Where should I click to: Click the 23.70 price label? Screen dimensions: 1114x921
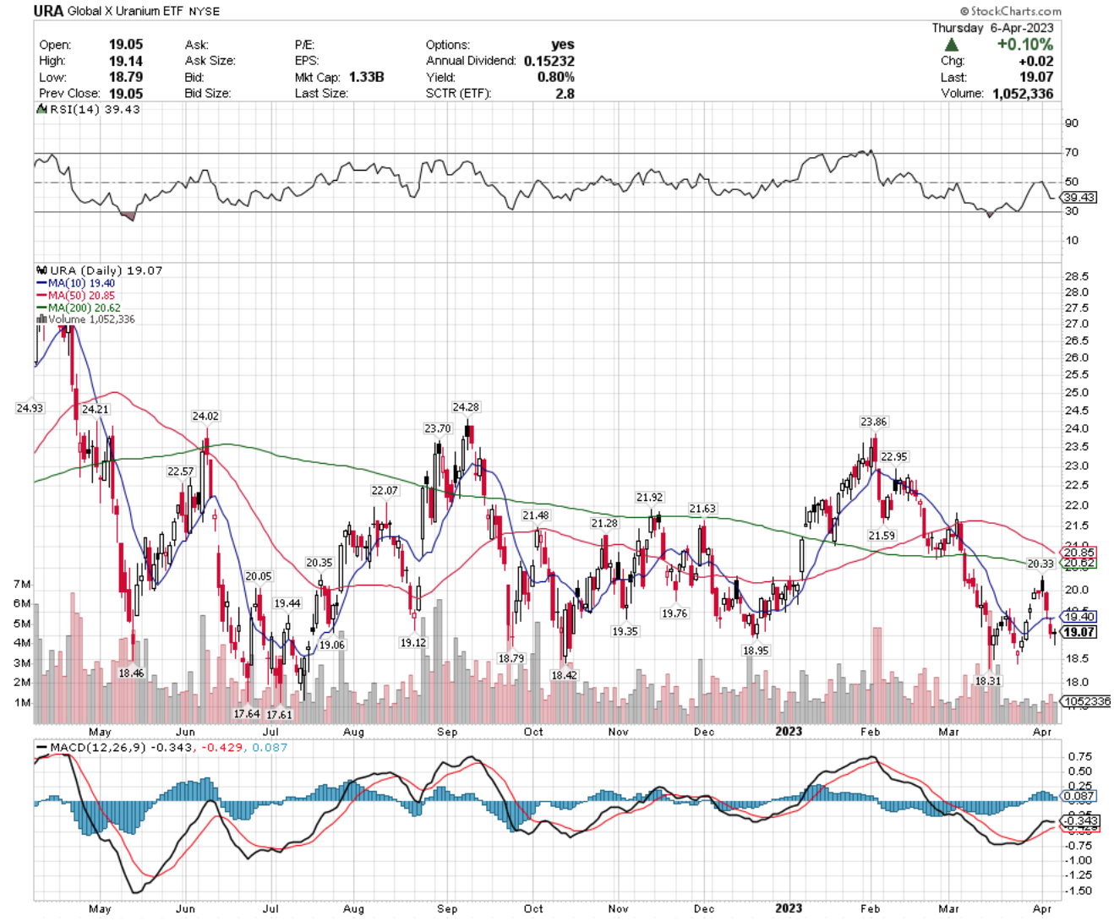[x=438, y=428]
